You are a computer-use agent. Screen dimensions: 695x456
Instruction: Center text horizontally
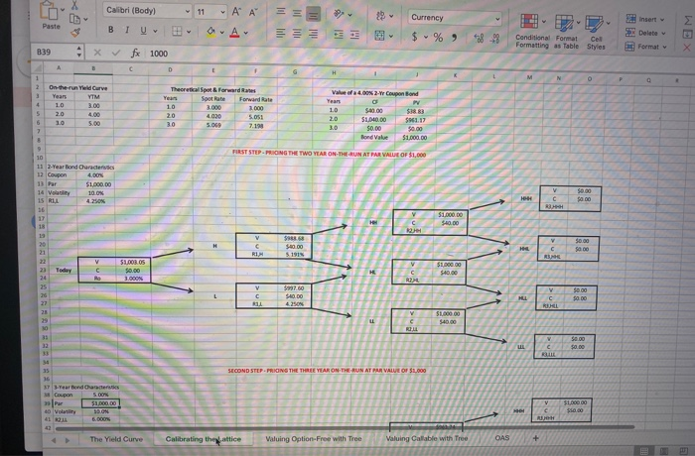point(297,33)
